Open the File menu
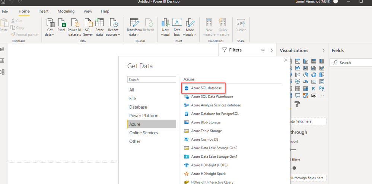Screen dimensions: 372x184 click(5, 11)
